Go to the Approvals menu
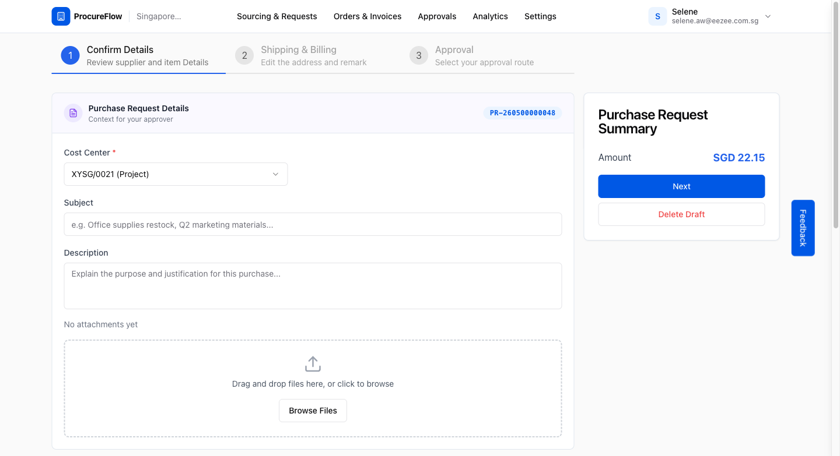Image resolution: width=840 pixels, height=456 pixels. tap(437, 16)
